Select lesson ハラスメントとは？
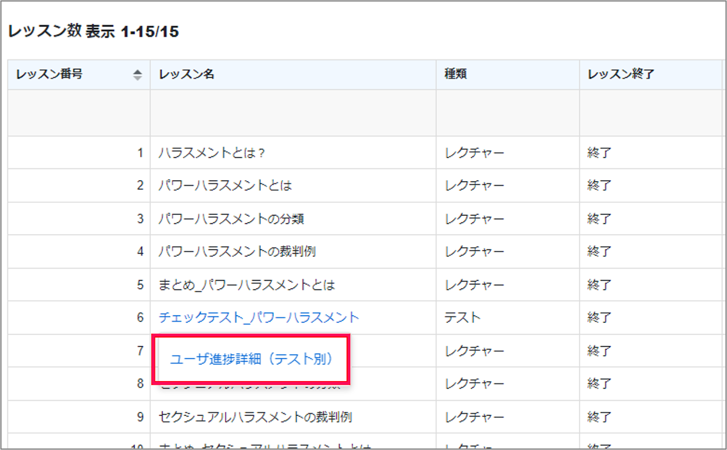 pos(212,153)
